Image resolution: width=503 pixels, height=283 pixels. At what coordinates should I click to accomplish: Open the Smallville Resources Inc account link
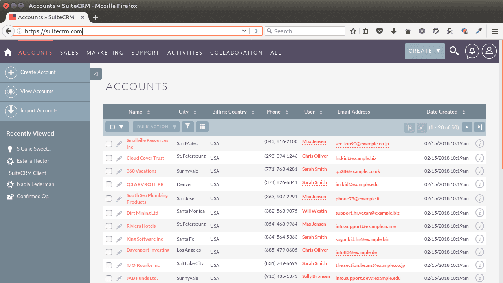click(147, 143)
